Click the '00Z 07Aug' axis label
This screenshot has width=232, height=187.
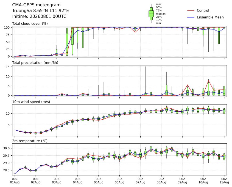(140, 181)
